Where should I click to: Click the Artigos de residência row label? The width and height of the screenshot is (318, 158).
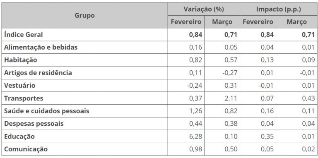(38, 73)
